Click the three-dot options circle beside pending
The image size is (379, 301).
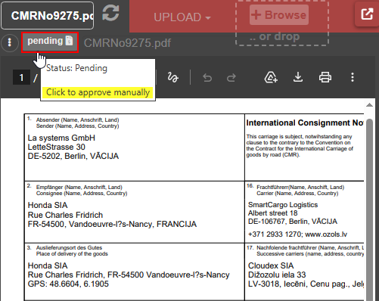coord(10,42)
